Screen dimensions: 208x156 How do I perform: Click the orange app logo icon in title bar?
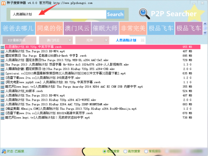click(3, 3)
